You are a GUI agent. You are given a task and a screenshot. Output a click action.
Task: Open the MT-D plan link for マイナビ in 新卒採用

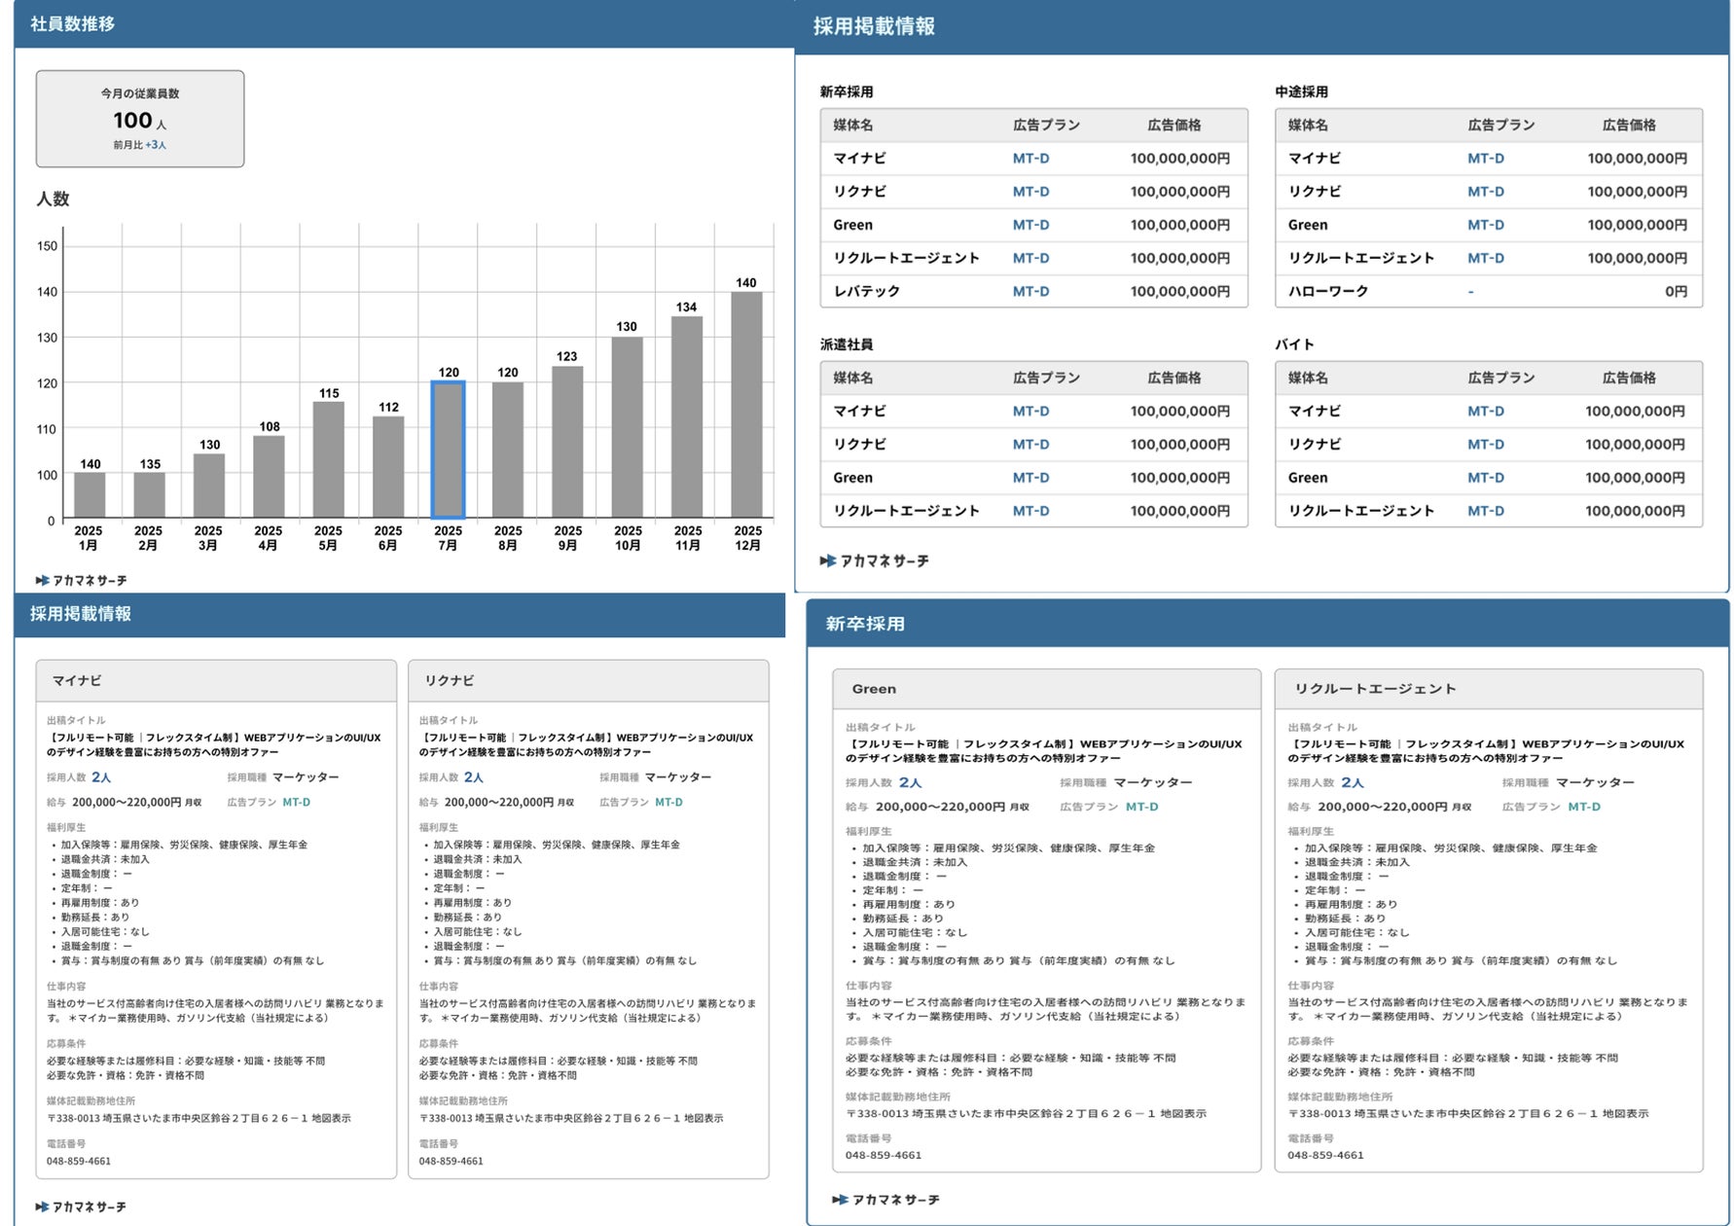point(1030,159)
